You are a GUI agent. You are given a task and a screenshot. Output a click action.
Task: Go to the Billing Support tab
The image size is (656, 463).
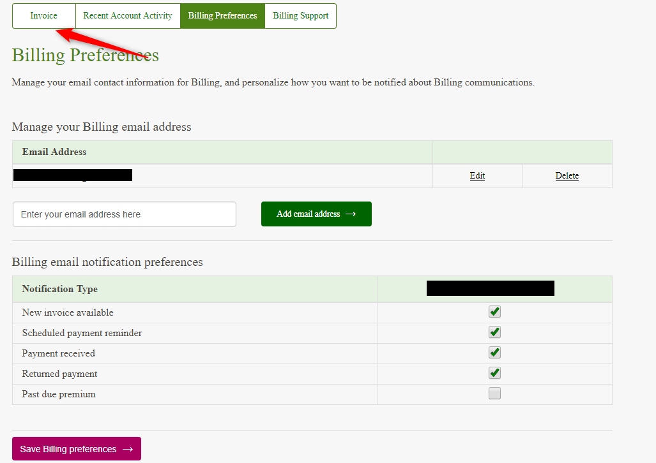click(x=300, y=16)
